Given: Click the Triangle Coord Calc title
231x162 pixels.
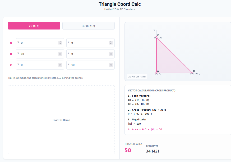Looking at the screenshot, I should [120, 4].
